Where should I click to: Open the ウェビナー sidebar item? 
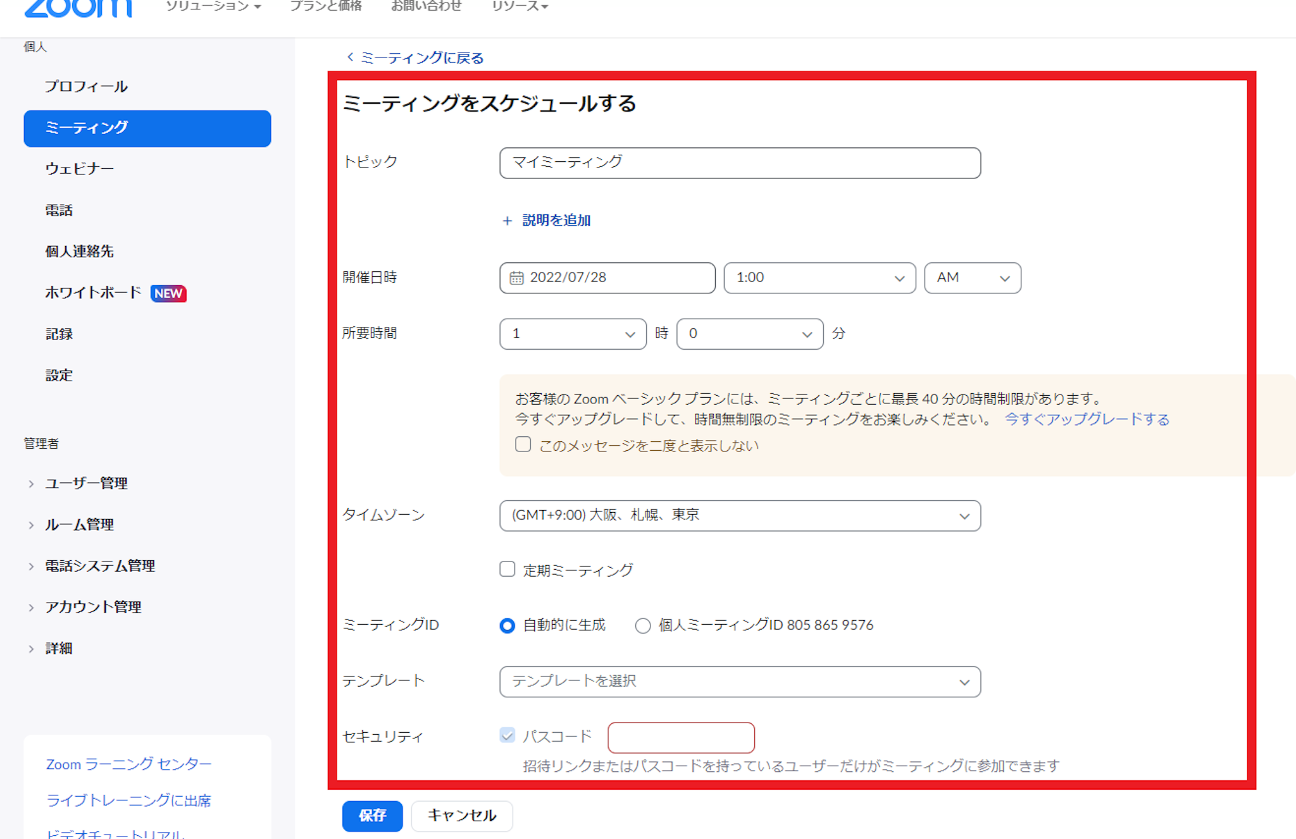pyautogui.click(x=80, y=169)
